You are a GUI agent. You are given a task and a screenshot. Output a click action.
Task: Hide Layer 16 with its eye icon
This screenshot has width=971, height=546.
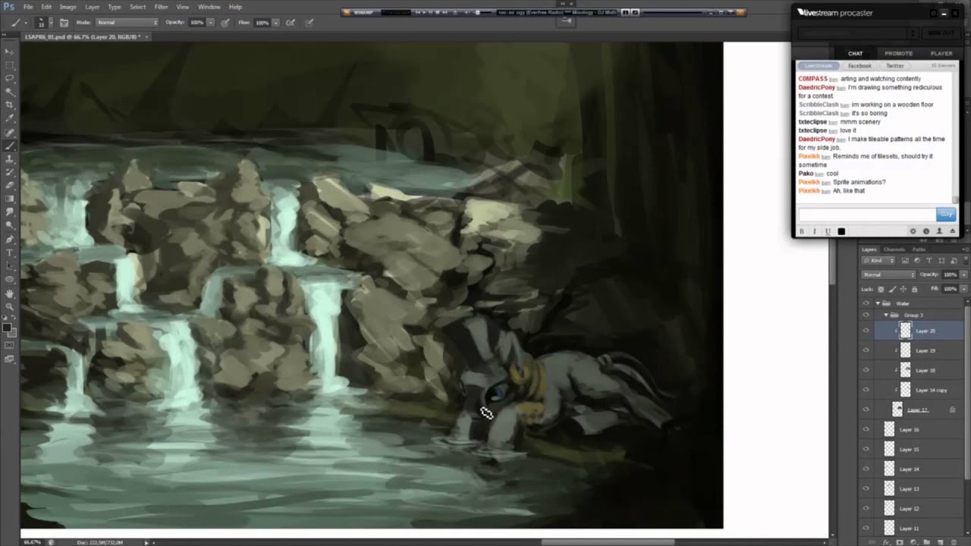(866, 430)
